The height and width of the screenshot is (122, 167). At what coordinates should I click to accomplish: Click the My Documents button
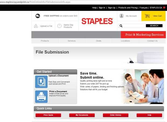point(82,115)
